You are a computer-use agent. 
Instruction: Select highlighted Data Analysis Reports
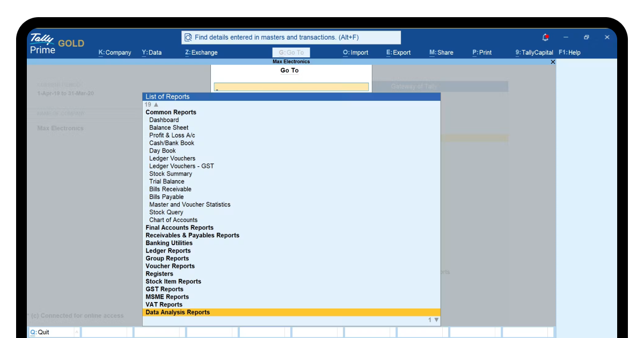pos(291,312)
